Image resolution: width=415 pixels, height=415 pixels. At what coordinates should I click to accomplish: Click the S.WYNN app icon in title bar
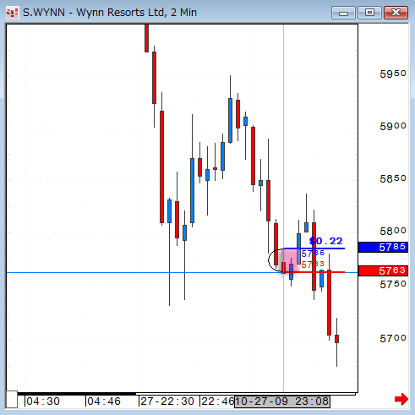[x=12, y=13]
